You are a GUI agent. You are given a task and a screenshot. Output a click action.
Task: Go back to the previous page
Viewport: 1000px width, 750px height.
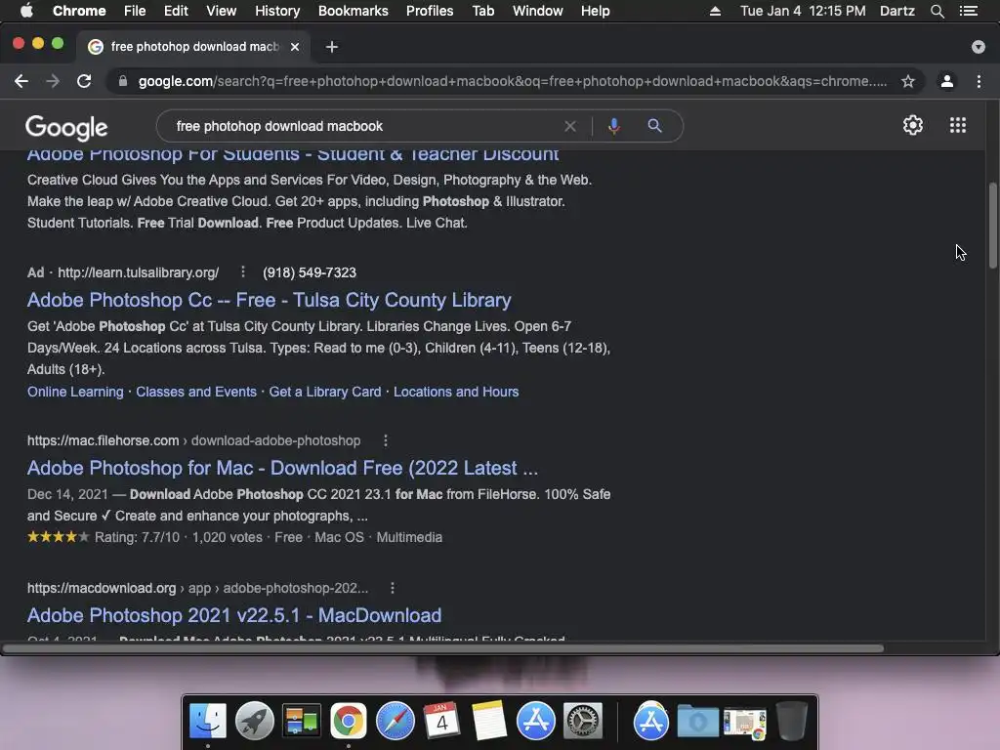click(21, 81)
